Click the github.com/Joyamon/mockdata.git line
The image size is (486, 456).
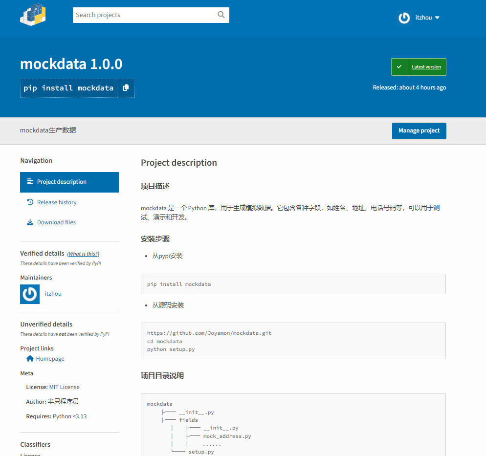point(209,333)
